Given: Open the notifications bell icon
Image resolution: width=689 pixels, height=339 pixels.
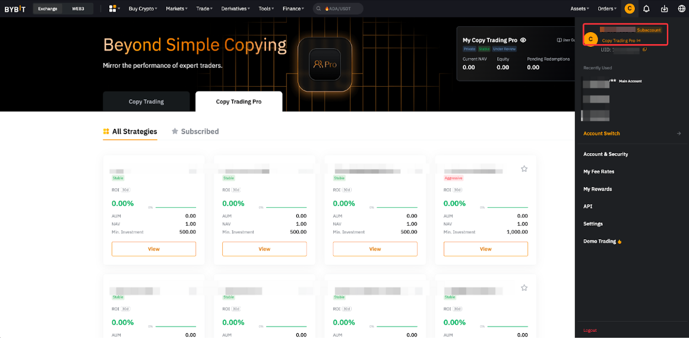Looking at the screenshot, I should (x=647, y=9).
